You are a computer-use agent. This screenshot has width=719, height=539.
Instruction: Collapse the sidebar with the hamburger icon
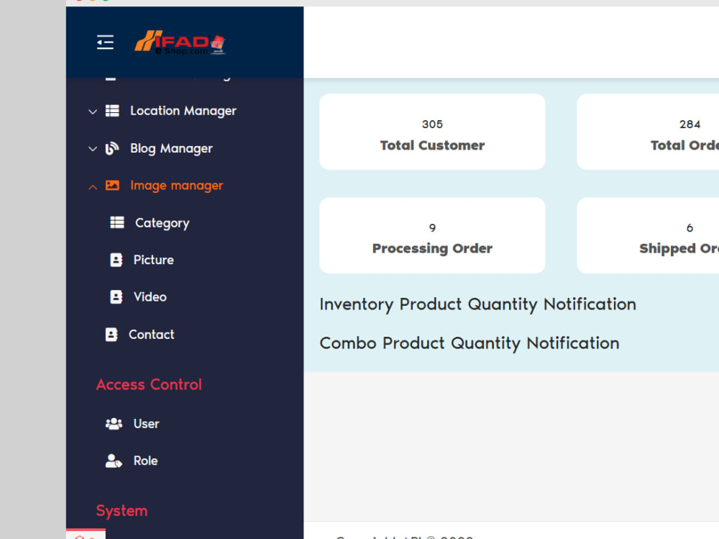(x=105, y=42)
